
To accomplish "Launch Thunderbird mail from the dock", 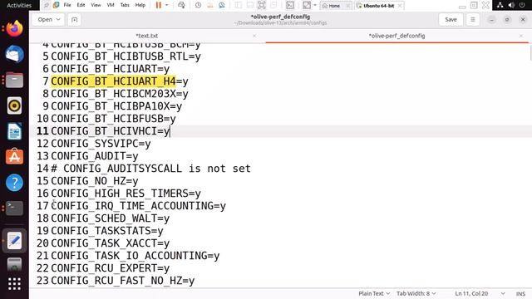I will point(14,54).
